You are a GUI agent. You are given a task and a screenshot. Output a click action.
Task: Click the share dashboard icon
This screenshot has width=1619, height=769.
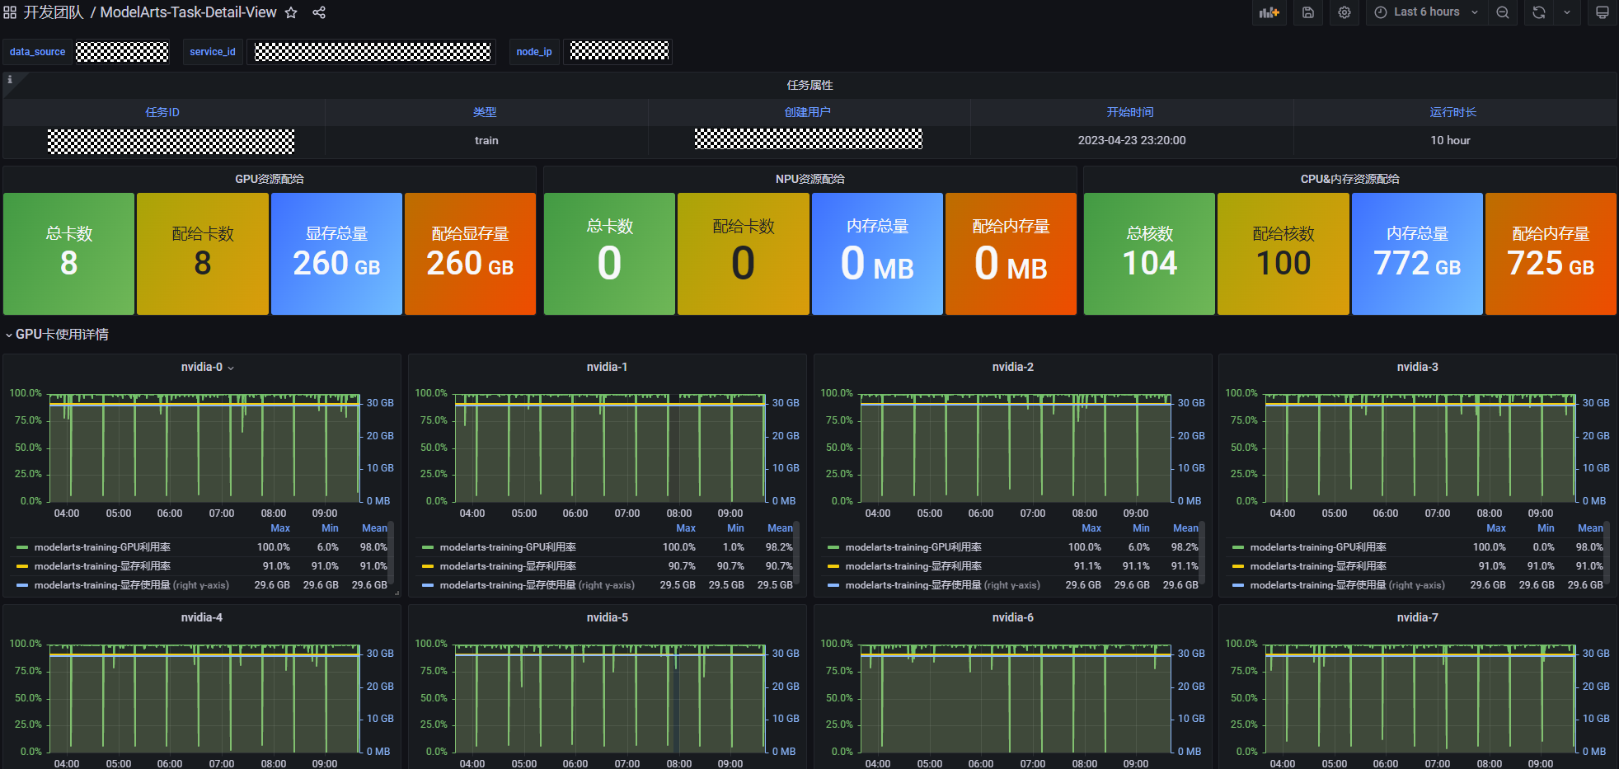tap(319, 12)
